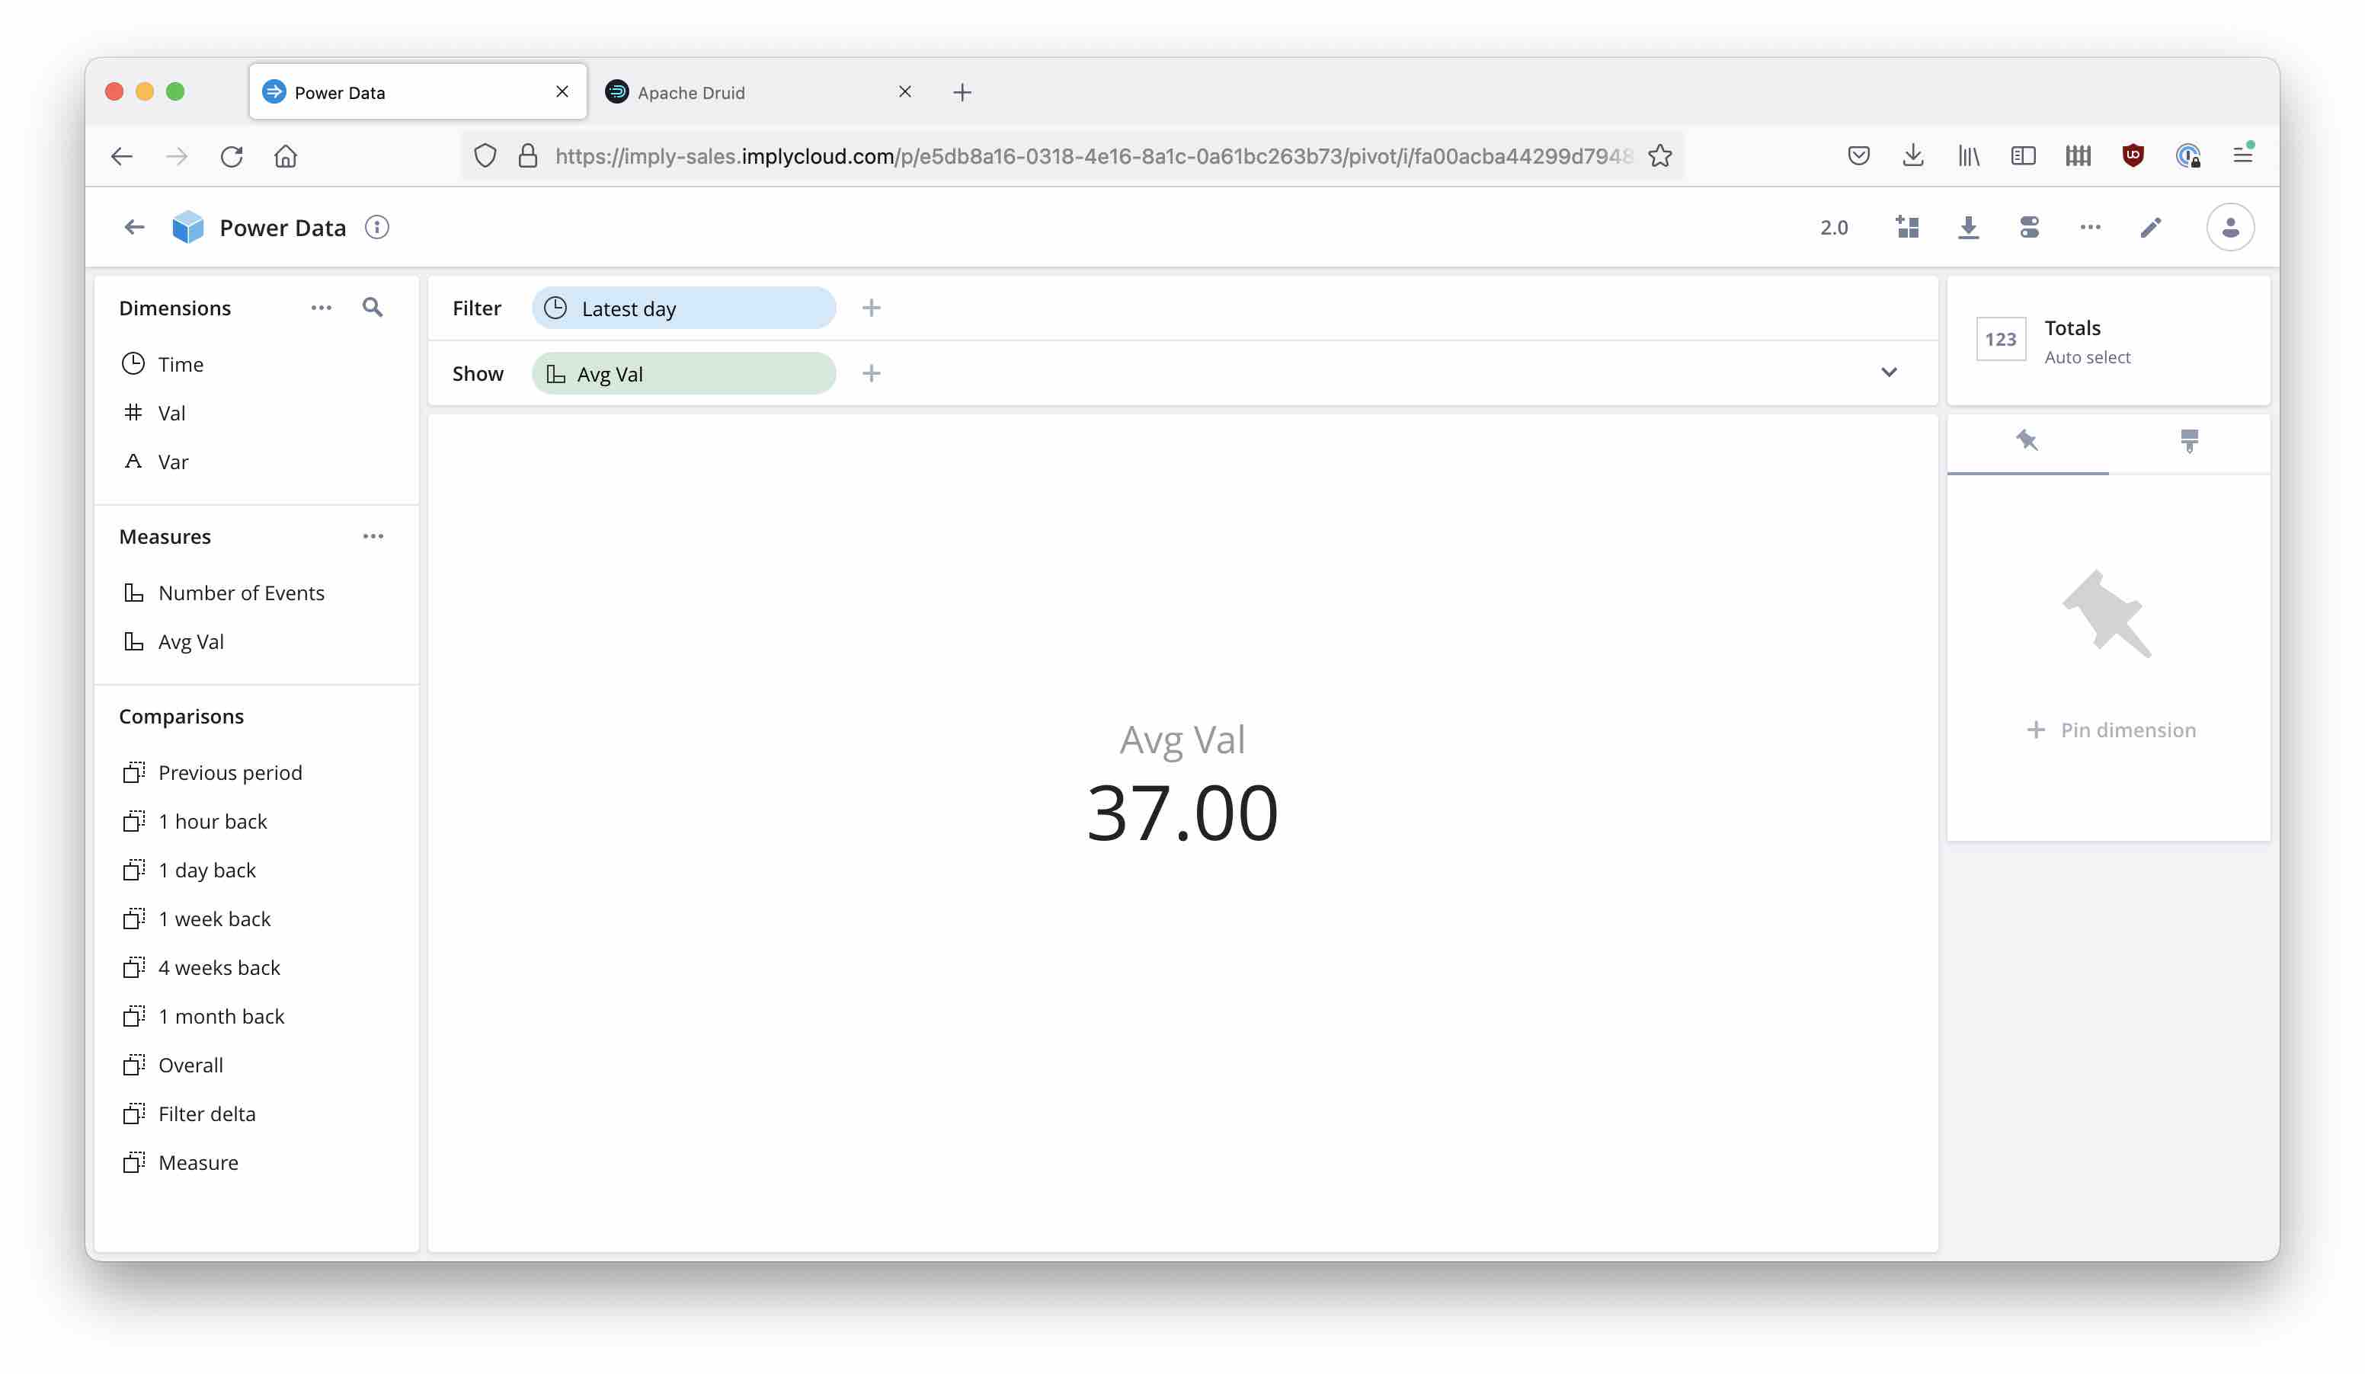Select the Time dimension
This screenshot has height=1374, width=2365.
[x=180, y=363]
